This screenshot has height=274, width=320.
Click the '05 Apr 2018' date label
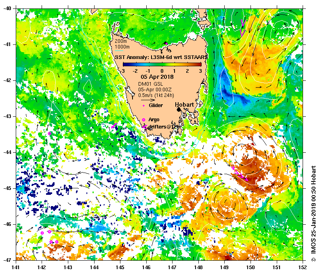[x=157, y=77]
